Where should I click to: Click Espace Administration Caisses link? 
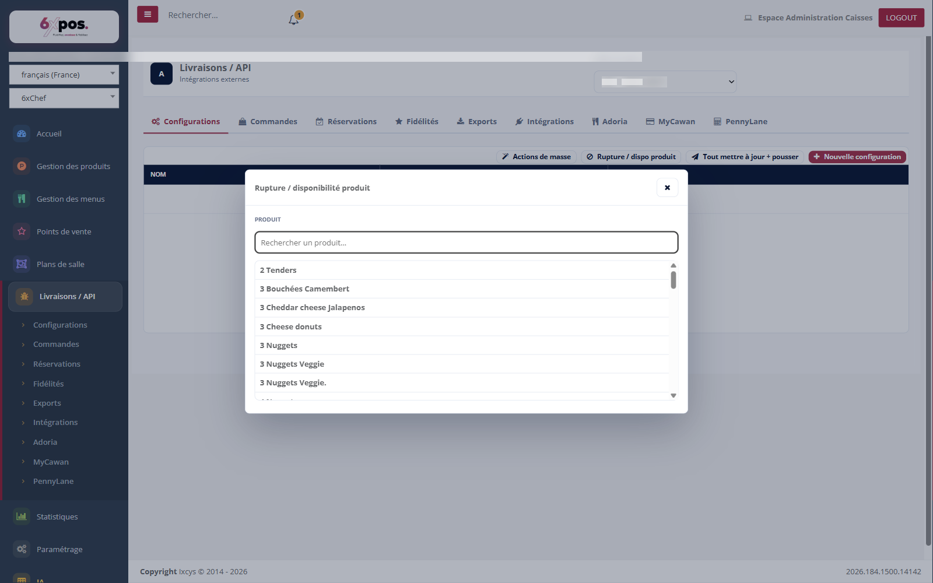[815, 18]
